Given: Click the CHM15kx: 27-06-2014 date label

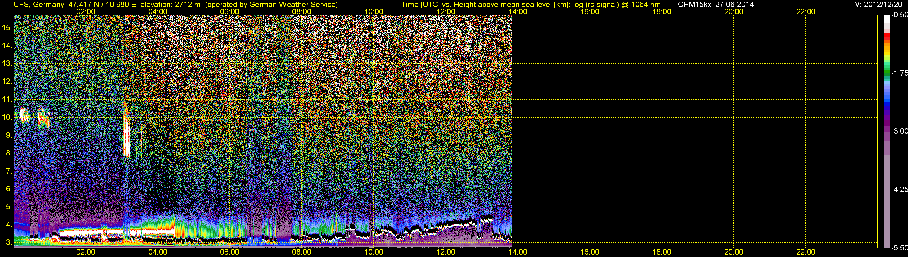Looking at the screenshot, I should [x=716, y=5].
